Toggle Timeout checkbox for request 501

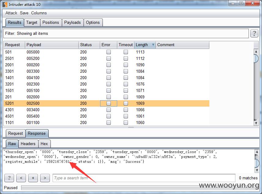coord(126,52)
